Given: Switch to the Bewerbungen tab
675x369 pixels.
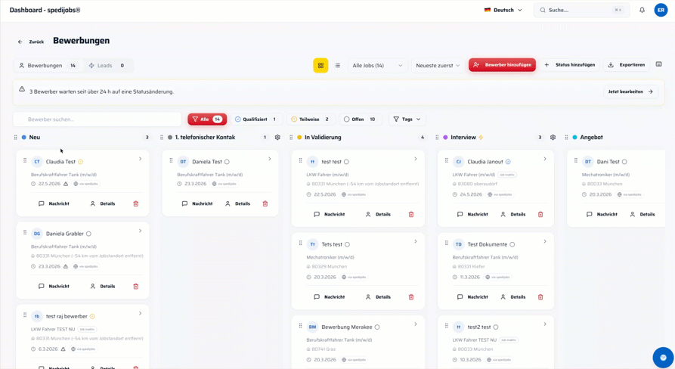Looking at the screenshot, I should point(48,66).
